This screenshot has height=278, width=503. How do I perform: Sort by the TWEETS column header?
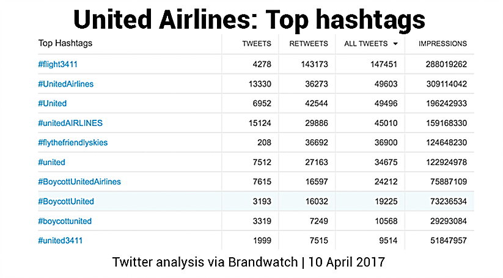(257, 44)
